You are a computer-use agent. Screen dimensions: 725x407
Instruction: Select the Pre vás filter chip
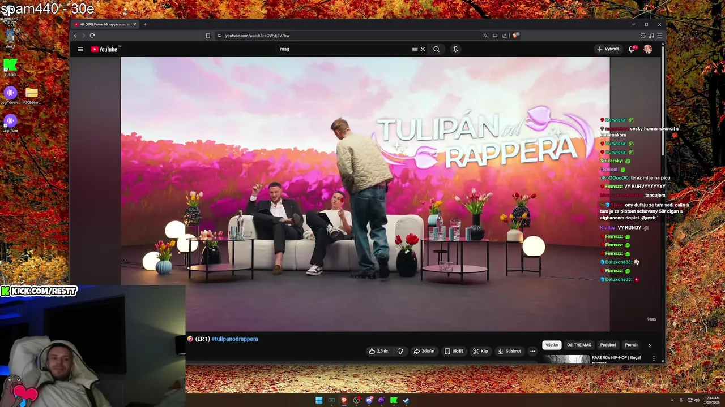[x=631, y=345]
